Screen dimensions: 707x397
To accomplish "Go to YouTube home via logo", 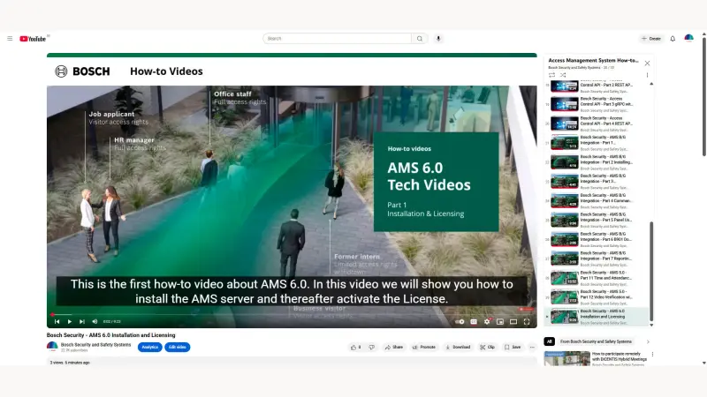I will point(33,39).
